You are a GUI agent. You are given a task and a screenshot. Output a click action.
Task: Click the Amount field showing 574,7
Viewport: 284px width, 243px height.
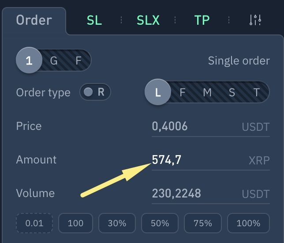click(194, 159)
